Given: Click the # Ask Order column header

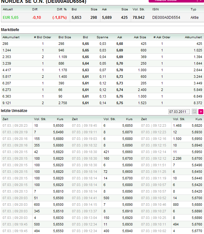Looking at the screenshot, I should (x=162, y=37).
